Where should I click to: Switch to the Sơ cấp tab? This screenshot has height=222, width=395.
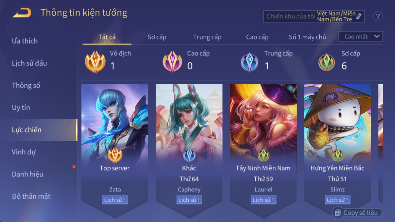coord(157,37)
